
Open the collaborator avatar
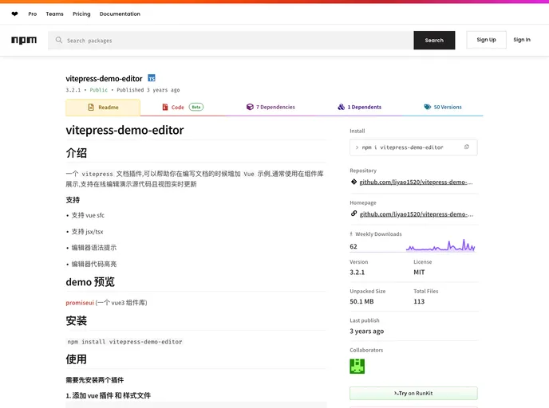click(x=357, y=366)
